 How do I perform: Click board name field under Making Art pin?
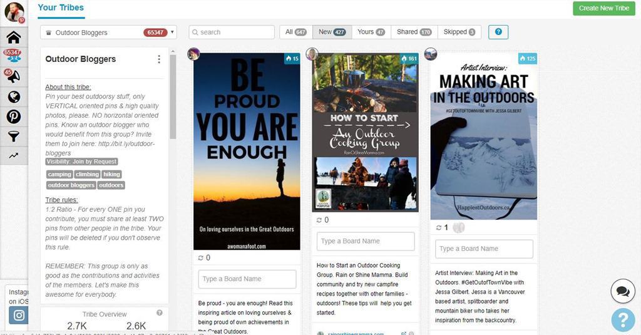[x=485, y=249]
